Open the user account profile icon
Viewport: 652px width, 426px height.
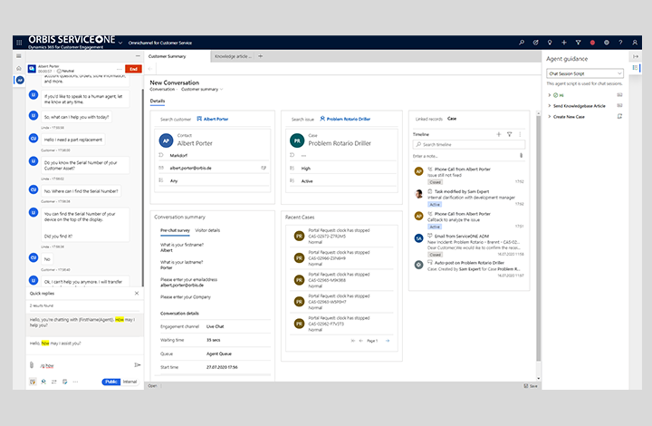635,43
